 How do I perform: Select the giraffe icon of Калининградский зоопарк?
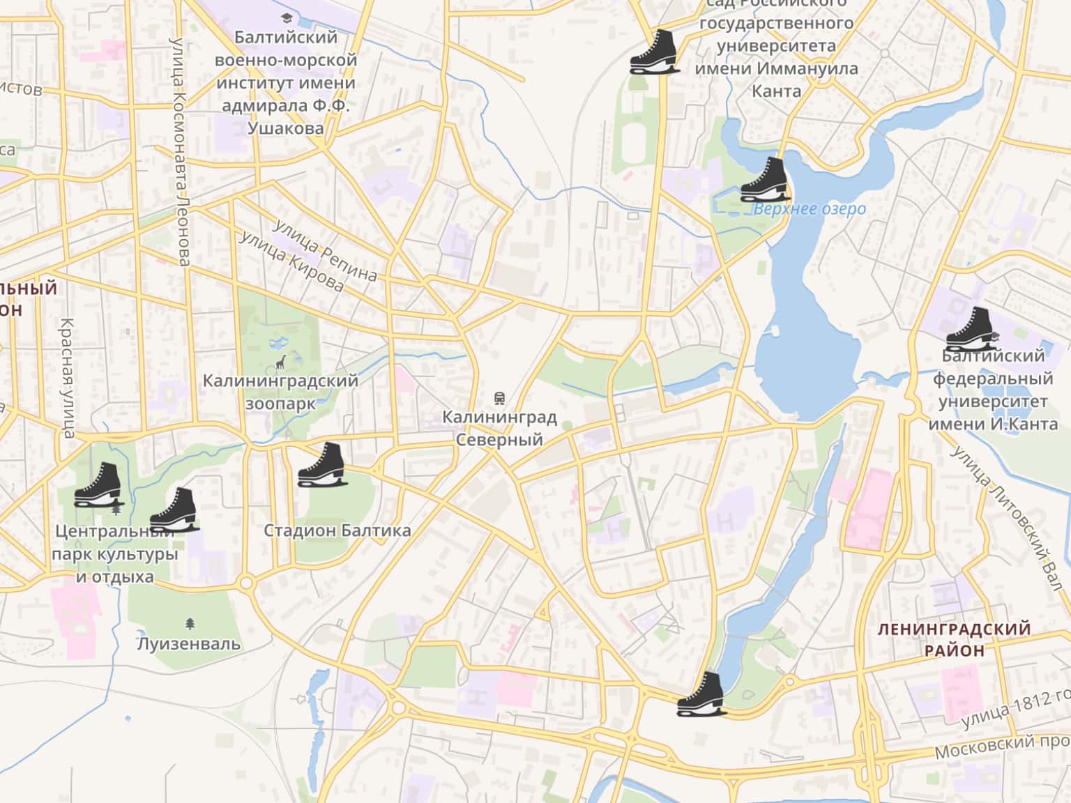pos(282,362)
